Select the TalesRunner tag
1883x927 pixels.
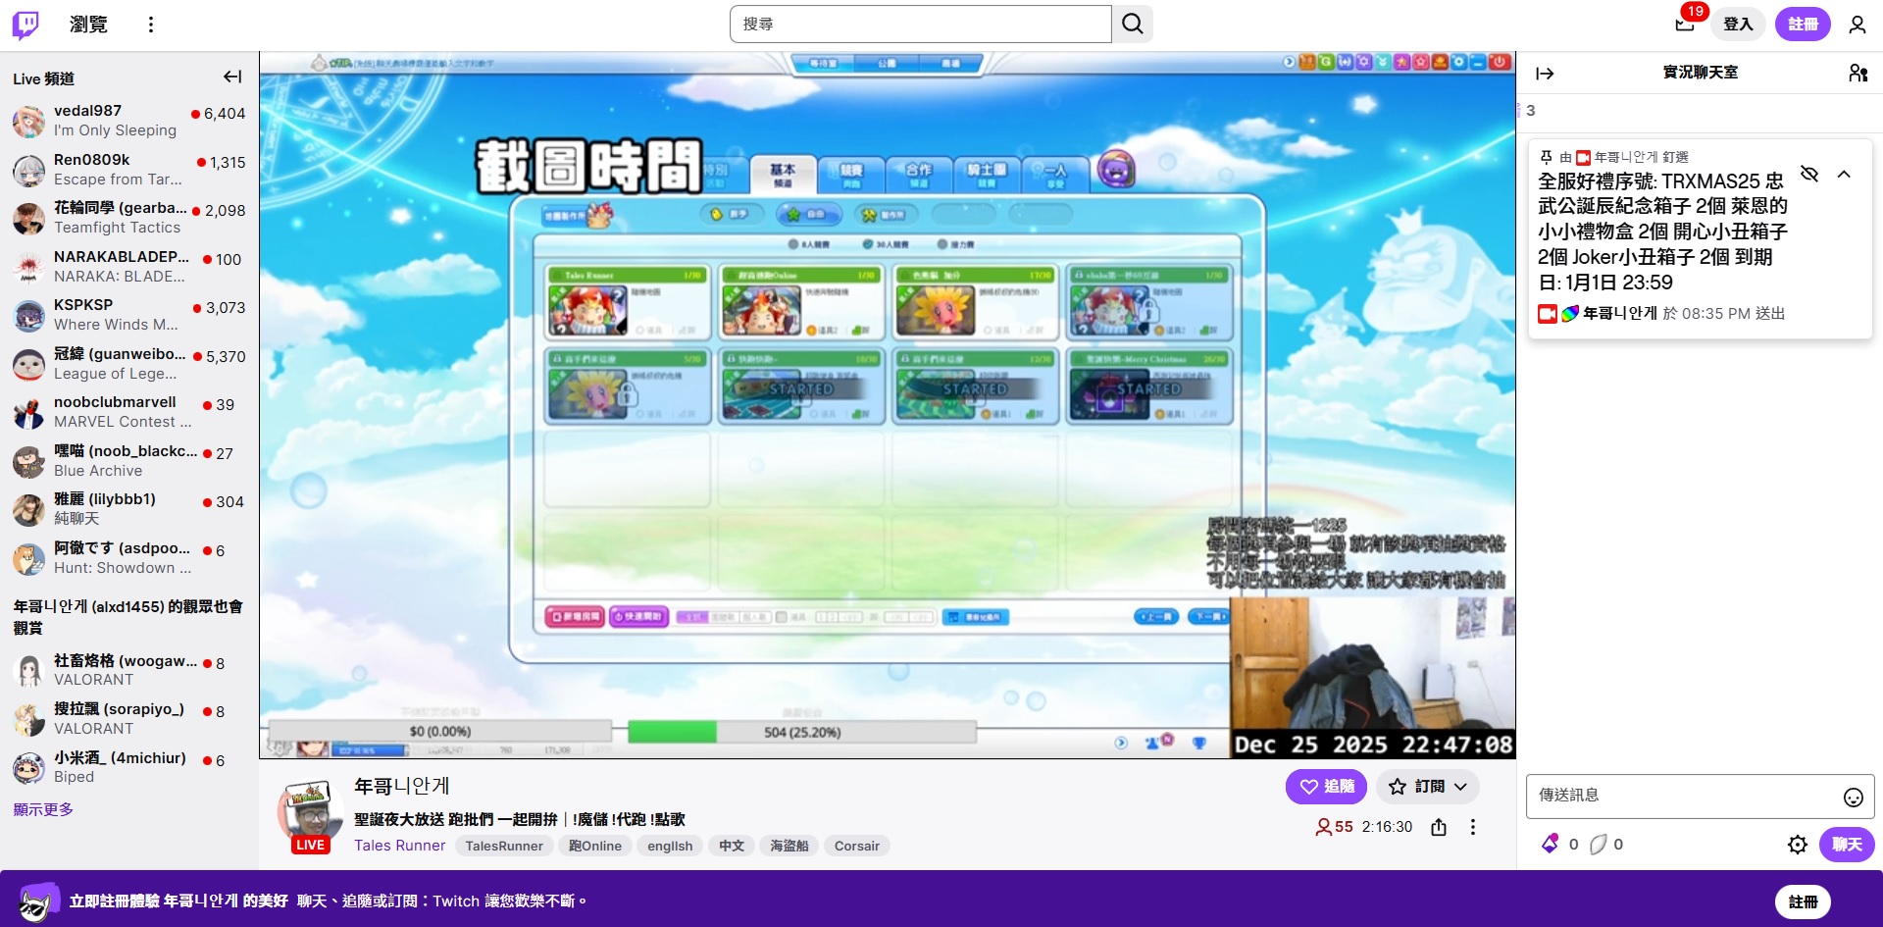pos(503,846)
